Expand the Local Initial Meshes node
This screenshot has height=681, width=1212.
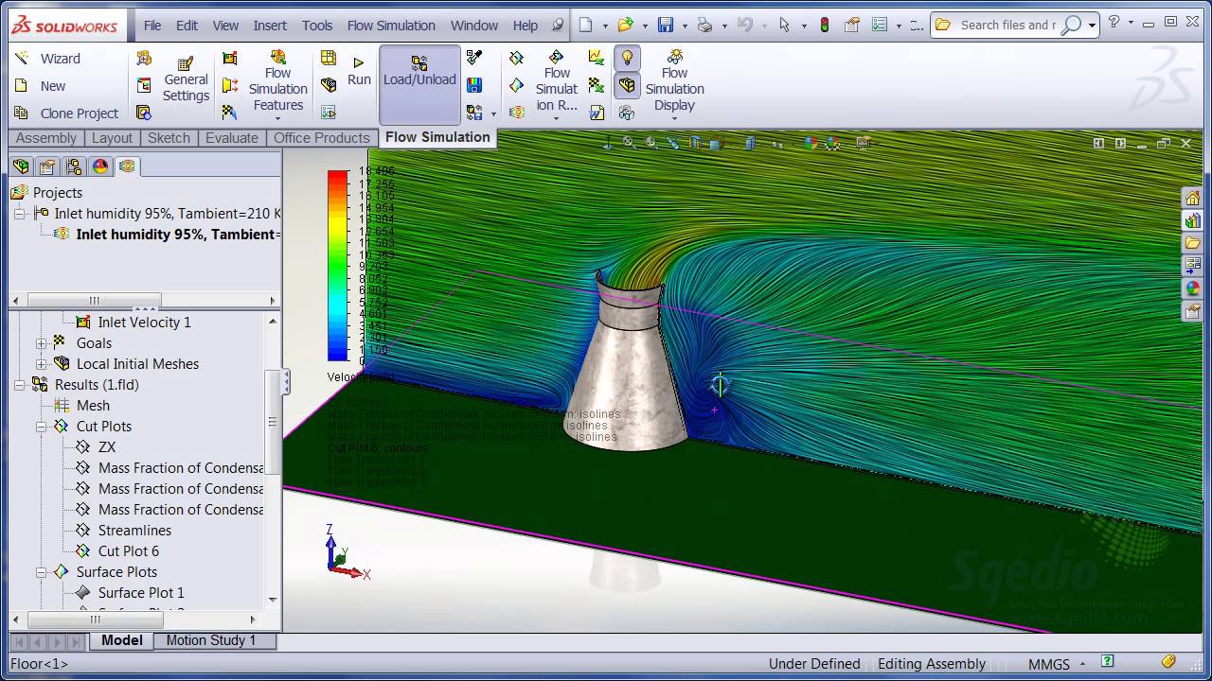tap(42, 364)
